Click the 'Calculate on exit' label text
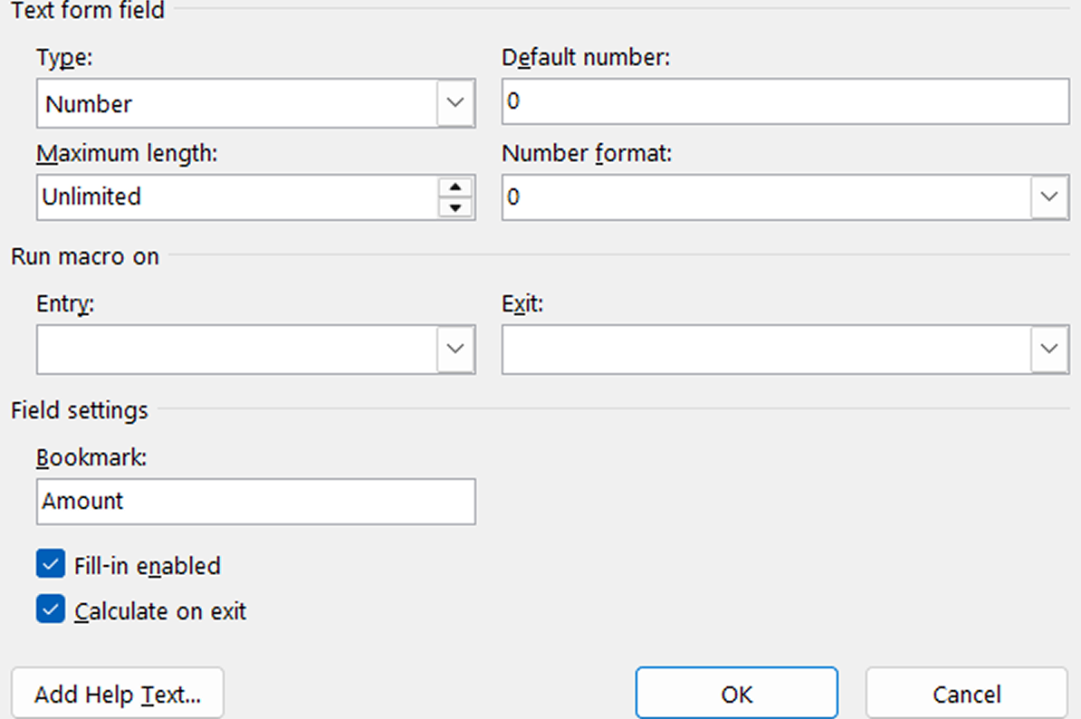 pos(160,611)
